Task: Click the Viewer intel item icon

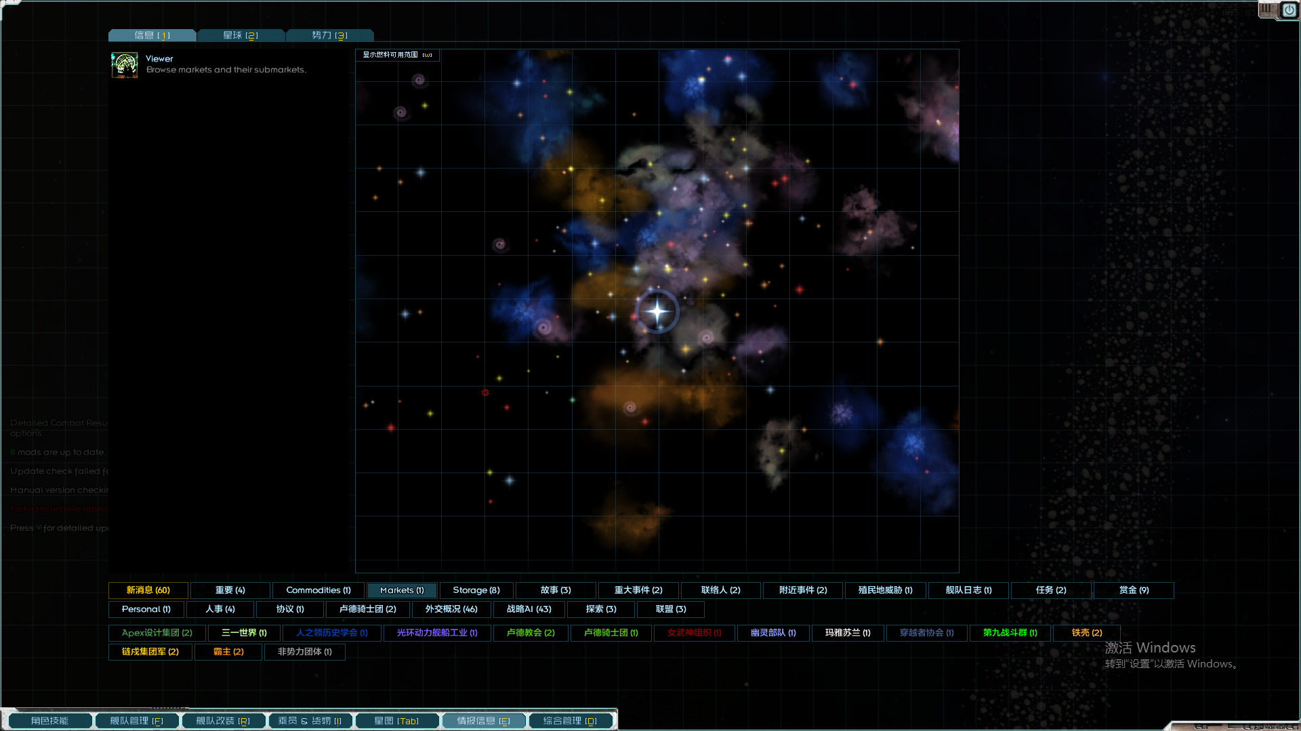Action: [x=125, y=65]
